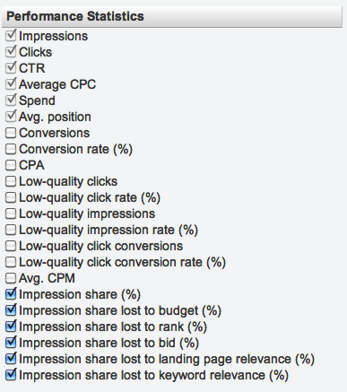Toggle the Clicks checkbox
Viewport: 347px width, 392px height.
(11, 52)
